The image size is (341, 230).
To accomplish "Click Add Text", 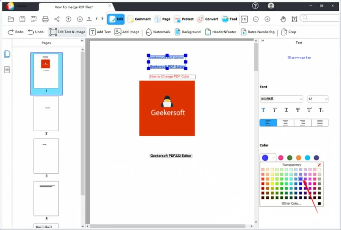I will (x=100, y=32).
